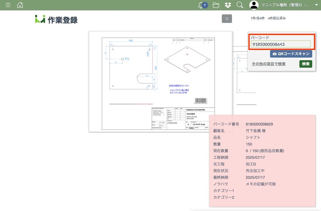Expand the user account dropdown arrow

pos(316,5)
